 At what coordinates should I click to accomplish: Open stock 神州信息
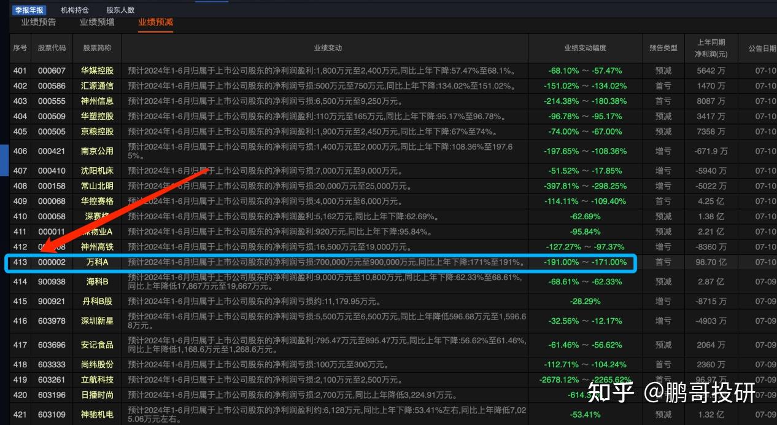(97, 101)
